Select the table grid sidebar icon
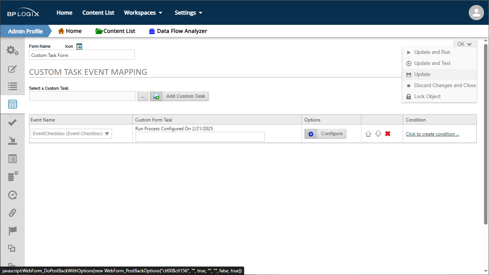This screenshot has height=275, width=489. 12,104
